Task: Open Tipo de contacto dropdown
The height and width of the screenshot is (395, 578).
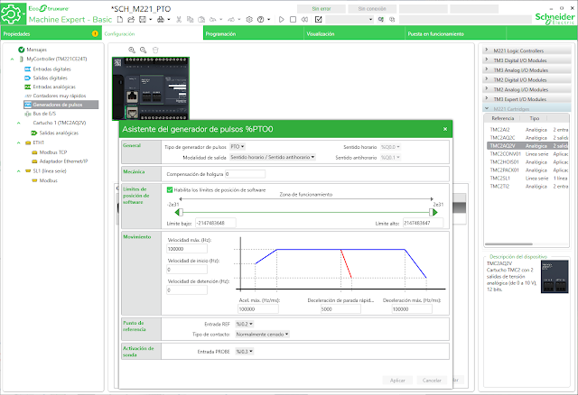Action: pos(263,335)
